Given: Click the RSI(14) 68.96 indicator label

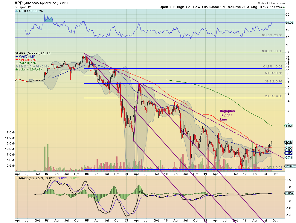Looking at the screenshot, I should pos(31,11).
